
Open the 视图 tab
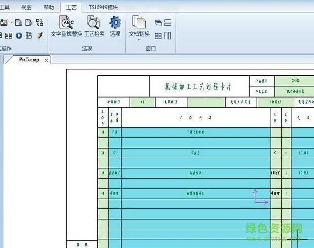tap(26, 7)
